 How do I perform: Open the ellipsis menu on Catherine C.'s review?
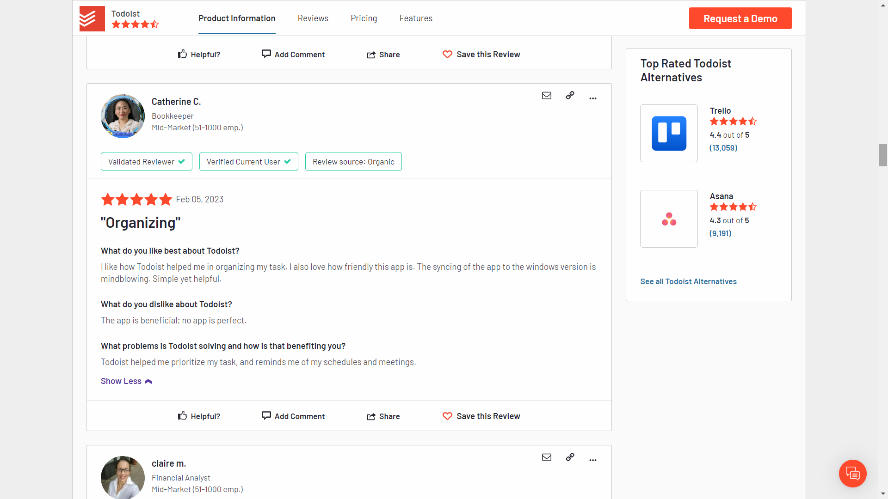coord(593,98)
